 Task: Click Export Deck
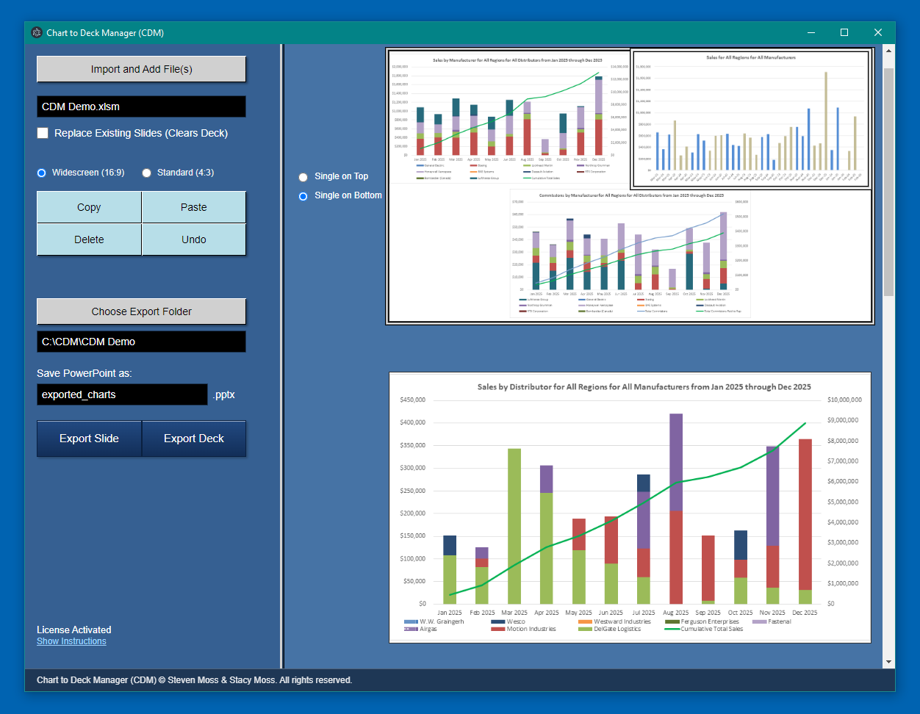click(193, 439)
